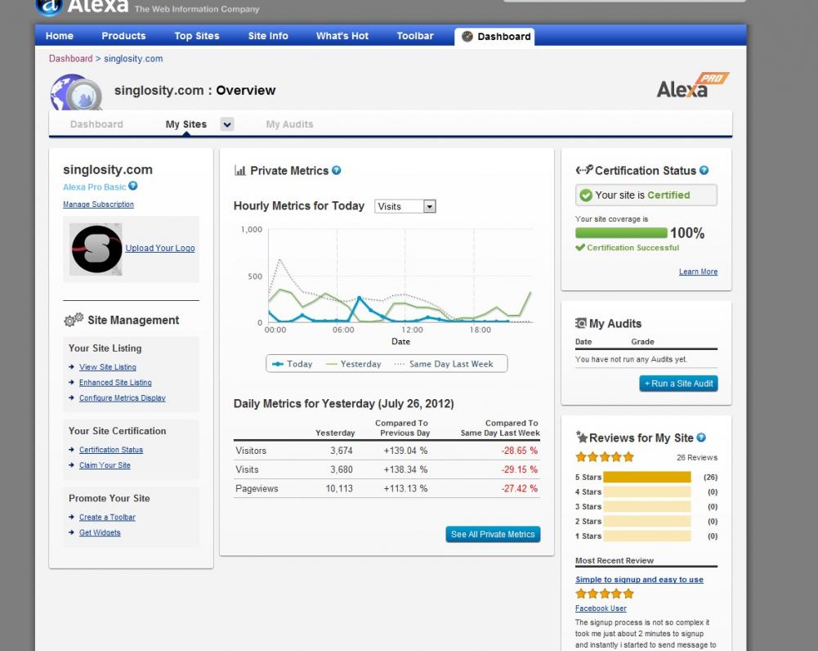Switch to the My Audits tab
Image resolution: width=818 pixels, height=651 pixels.
289,124
